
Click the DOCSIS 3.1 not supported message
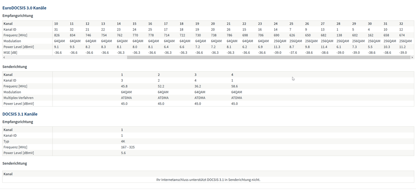(208, 180)
